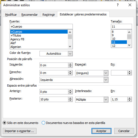Viewport: 138px width, 138px height.
Task: Click the Cancelar button
Action: coord(124,131)
